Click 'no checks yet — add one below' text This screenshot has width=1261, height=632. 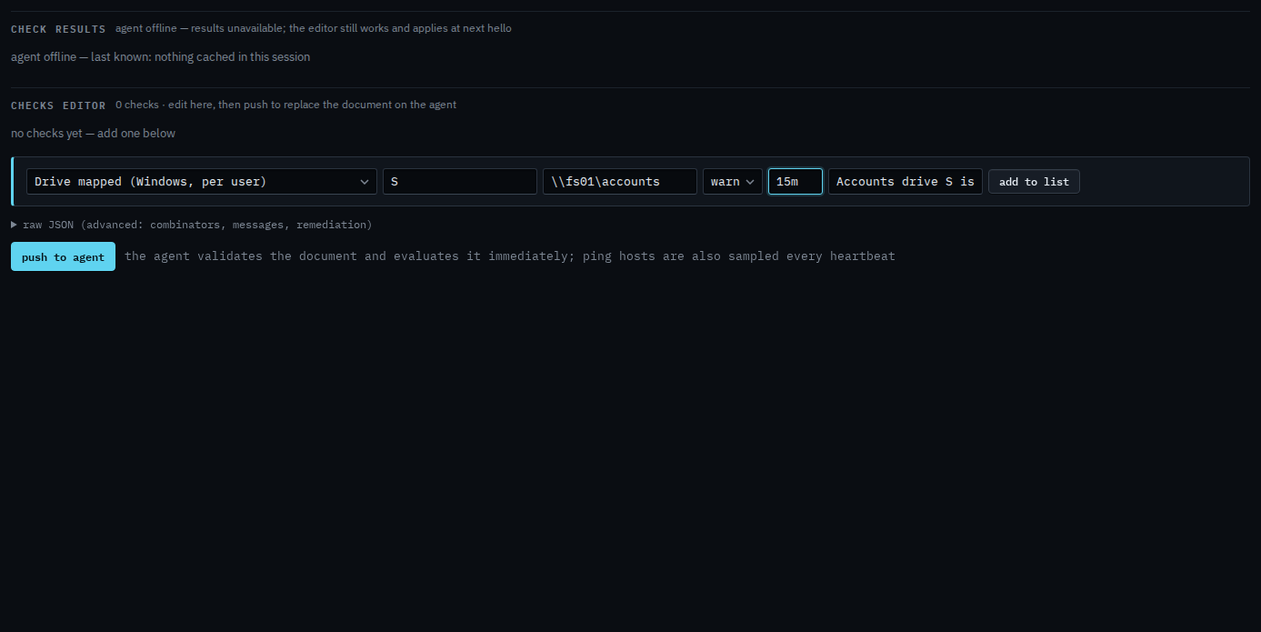93,134
